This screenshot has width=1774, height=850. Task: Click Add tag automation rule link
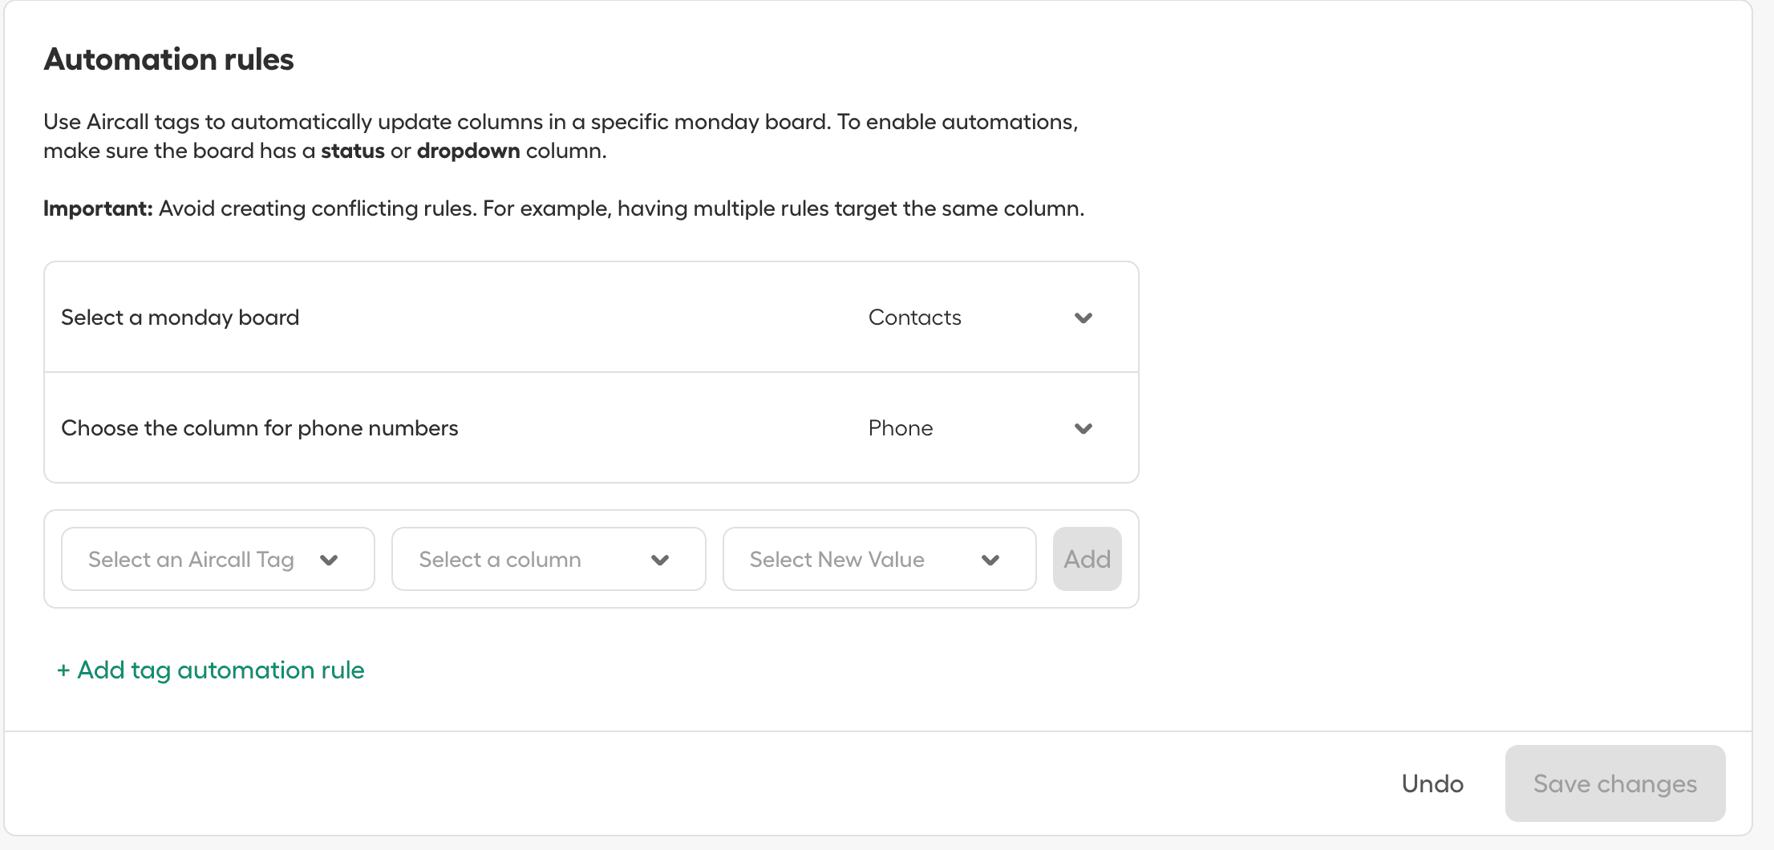tap(221, 670)
